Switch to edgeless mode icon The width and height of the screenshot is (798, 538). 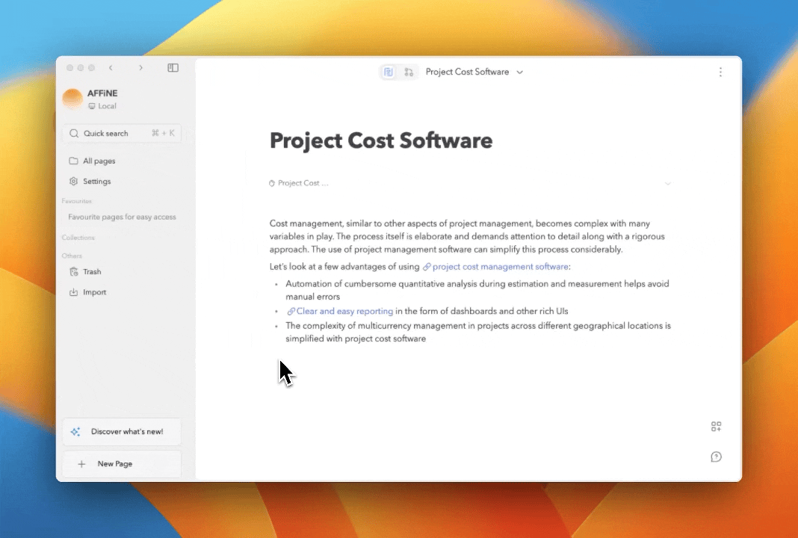coord(409,72)
